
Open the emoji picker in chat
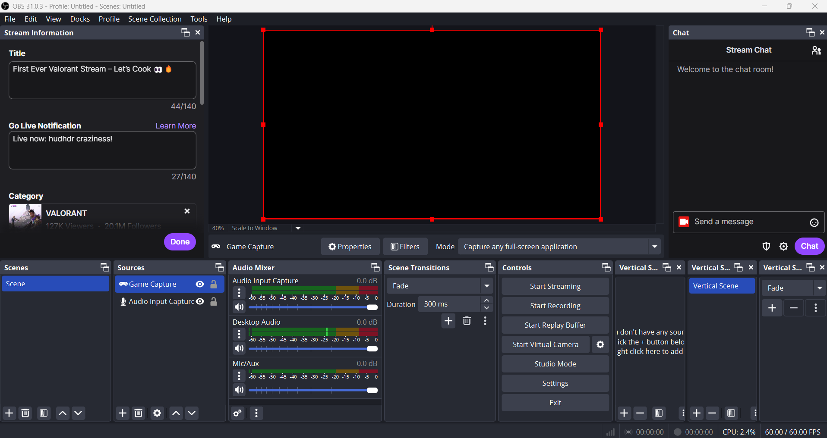814,222
